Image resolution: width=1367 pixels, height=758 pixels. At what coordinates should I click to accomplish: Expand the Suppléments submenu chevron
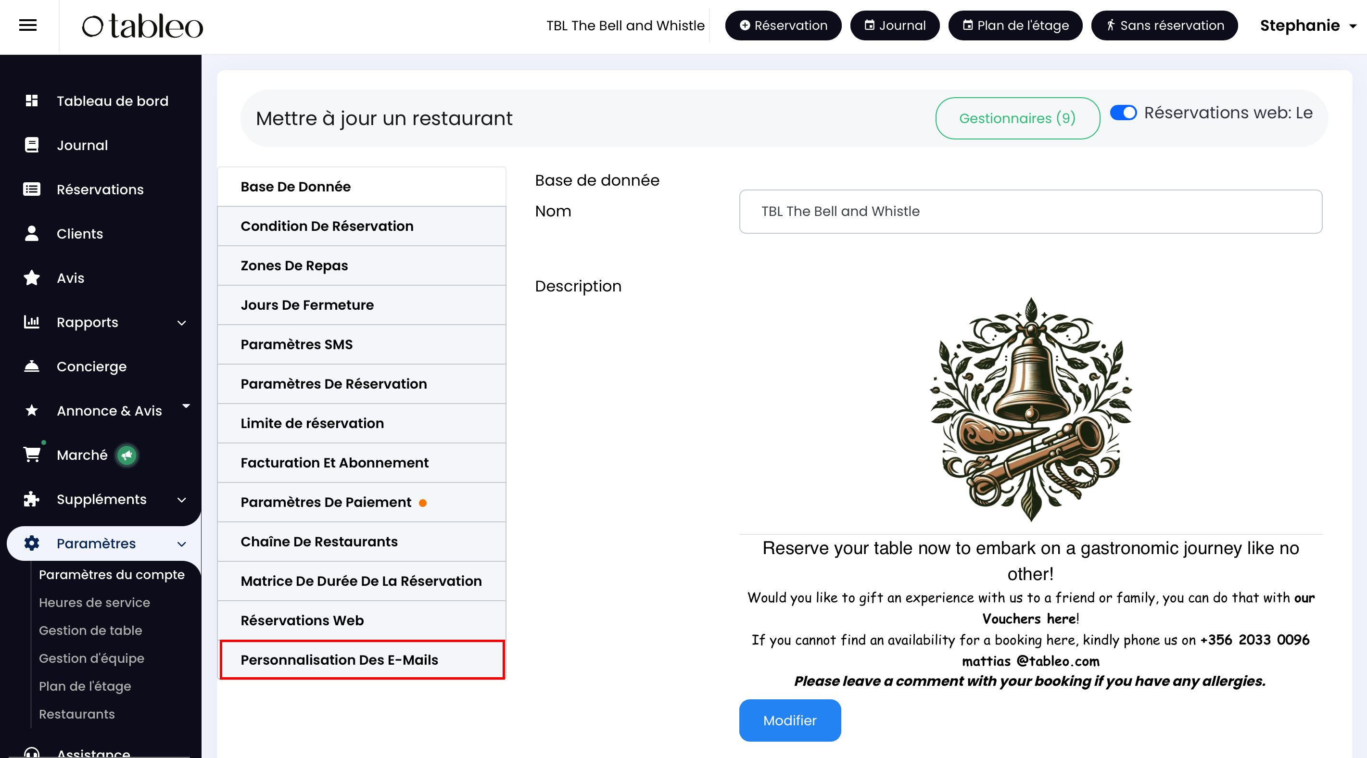click(x=181, y=500)
